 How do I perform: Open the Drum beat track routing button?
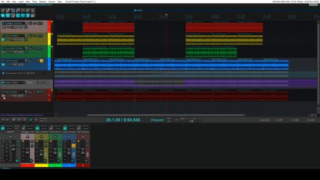(x=30, y=48)
